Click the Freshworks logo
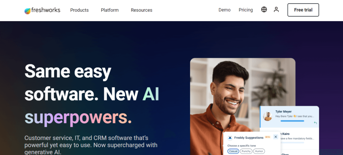The width and height of the screenshot is (343, 155). click(42, 10)
